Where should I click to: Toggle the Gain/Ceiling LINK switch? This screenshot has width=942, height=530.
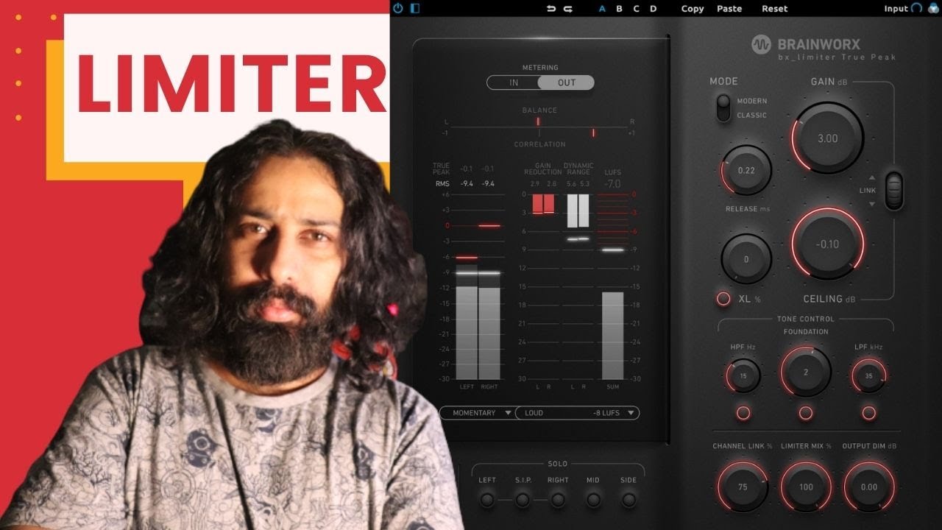[x=893, y=191]
